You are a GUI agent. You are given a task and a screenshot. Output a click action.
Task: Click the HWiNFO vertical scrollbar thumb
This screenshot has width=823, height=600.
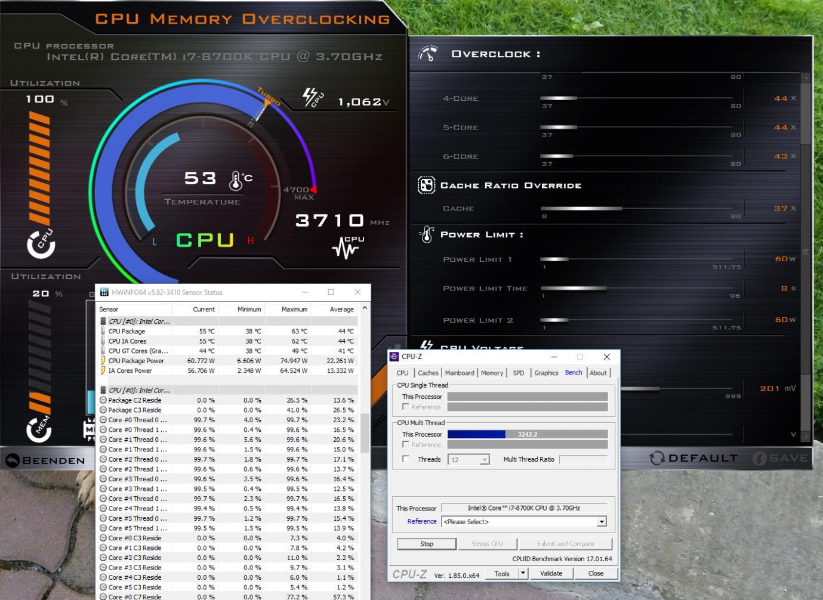pos(365,432)
